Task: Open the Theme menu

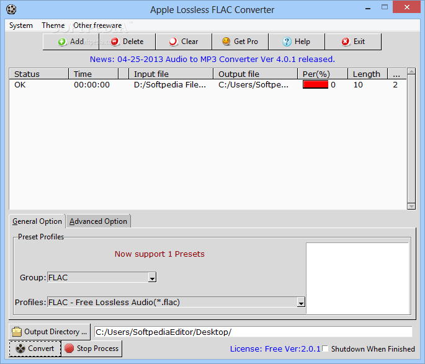Action: pos(53,25)
